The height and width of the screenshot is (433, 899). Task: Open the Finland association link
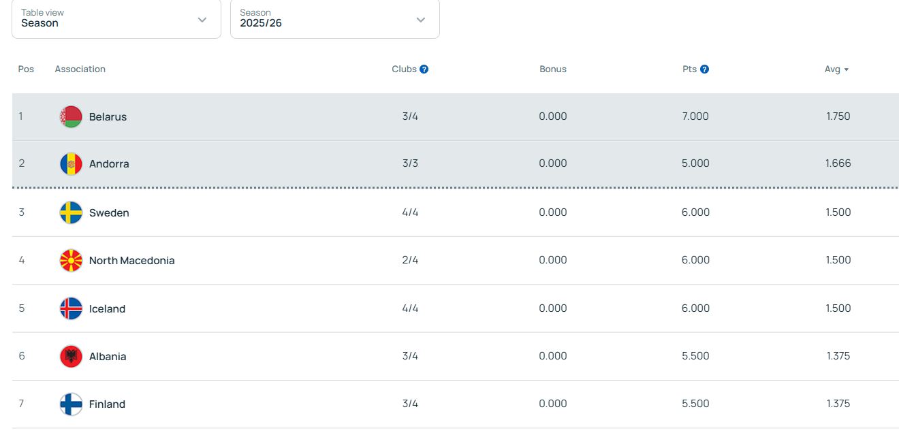point(107,404)
